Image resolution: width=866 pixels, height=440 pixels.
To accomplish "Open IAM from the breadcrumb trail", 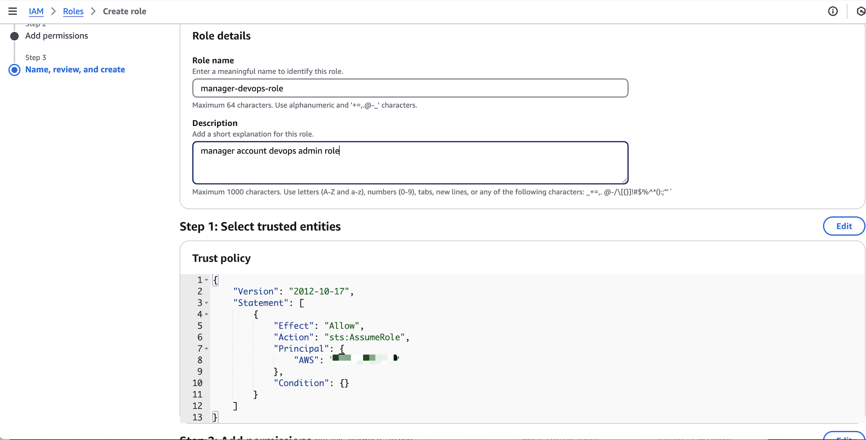I will tap(36, 11).
